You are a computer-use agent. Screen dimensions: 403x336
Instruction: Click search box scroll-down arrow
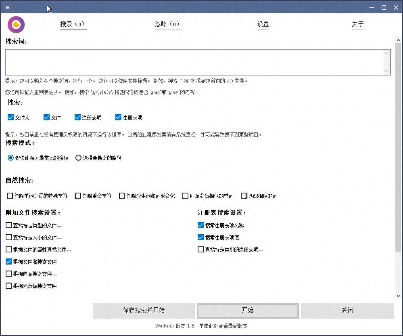(387, 71)
